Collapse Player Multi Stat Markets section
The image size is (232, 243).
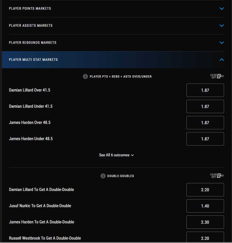click(x=222, y=60)
